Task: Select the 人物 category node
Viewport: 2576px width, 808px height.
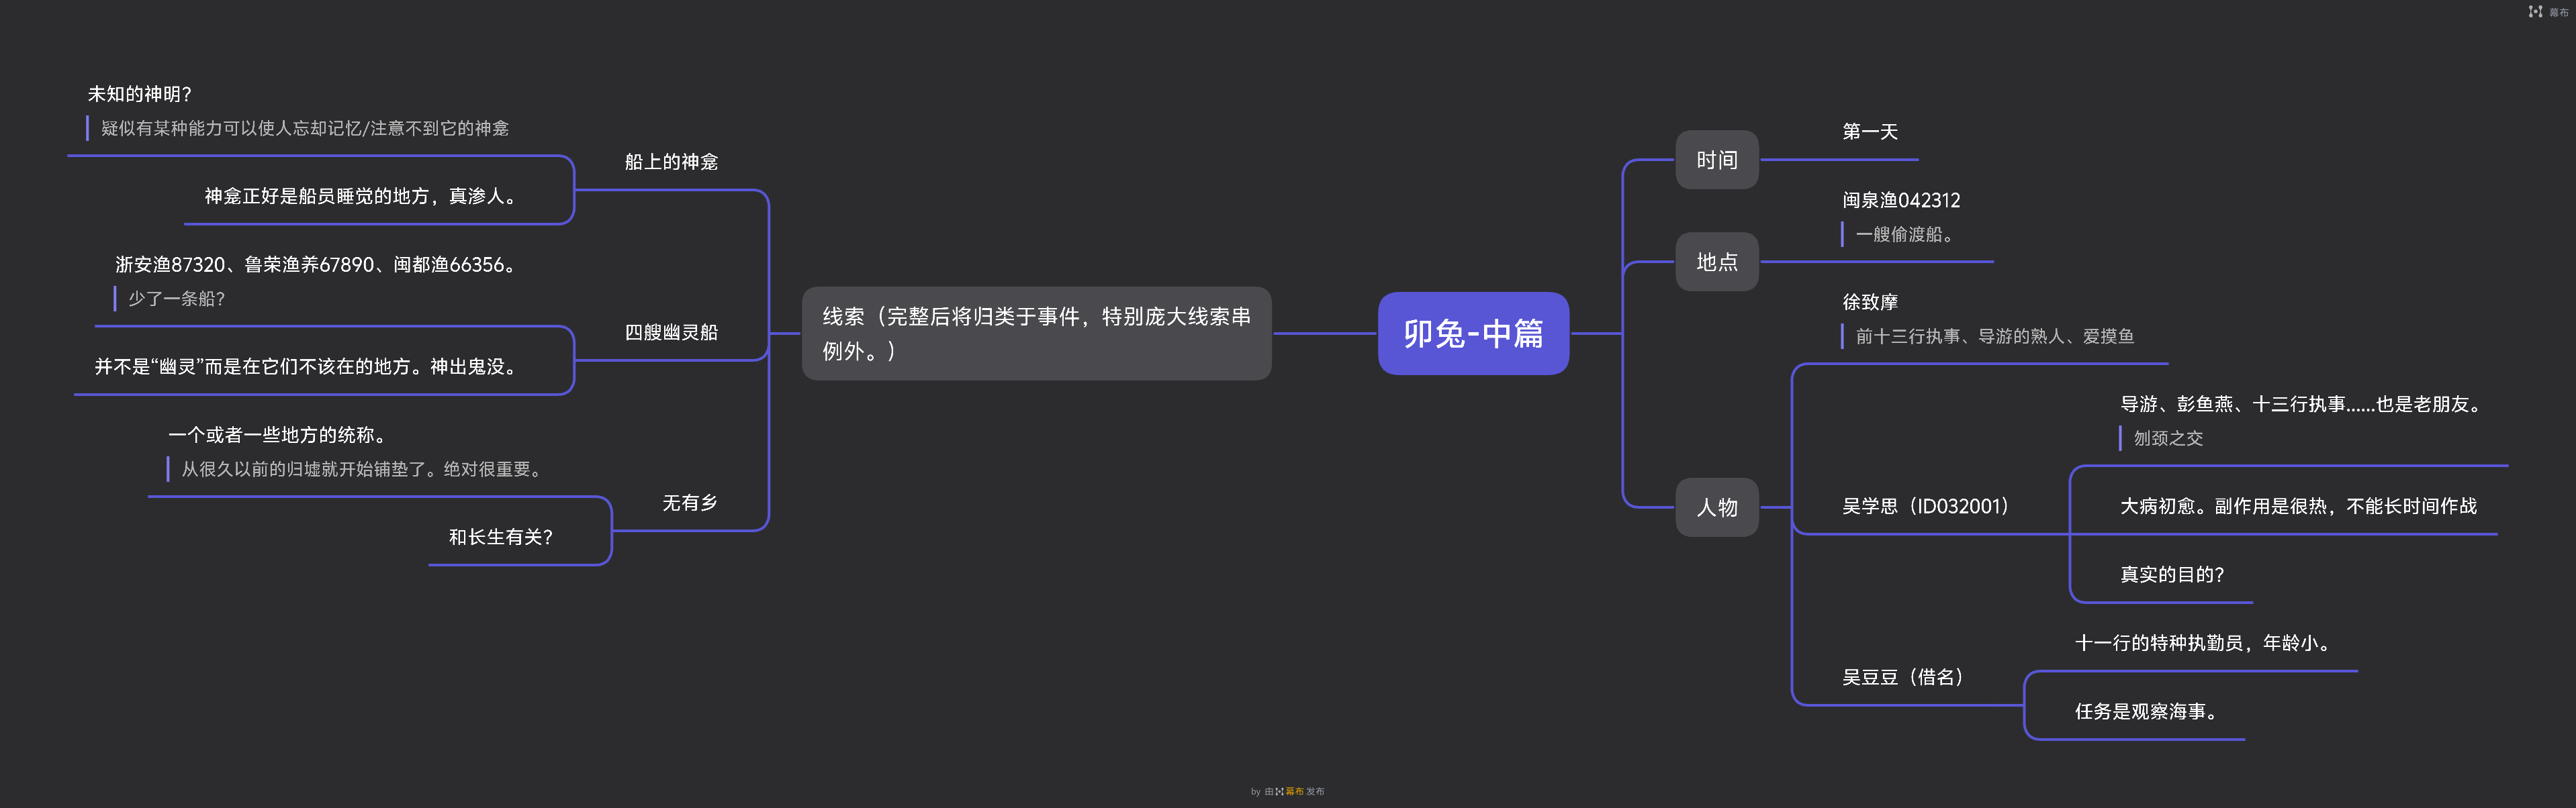Action: click(1716, 507)
